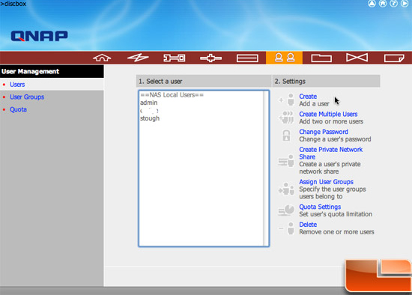
Task: Click the add-user icon beside Create
Action: [287, 100]
